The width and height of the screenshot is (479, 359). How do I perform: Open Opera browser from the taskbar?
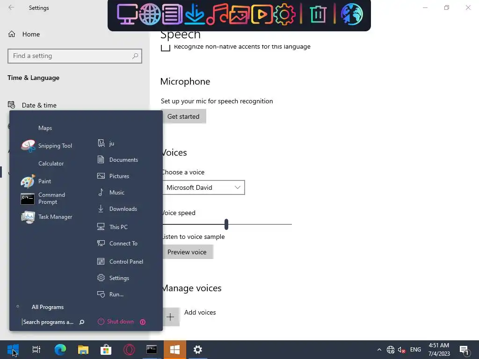[x=129, y=350]
